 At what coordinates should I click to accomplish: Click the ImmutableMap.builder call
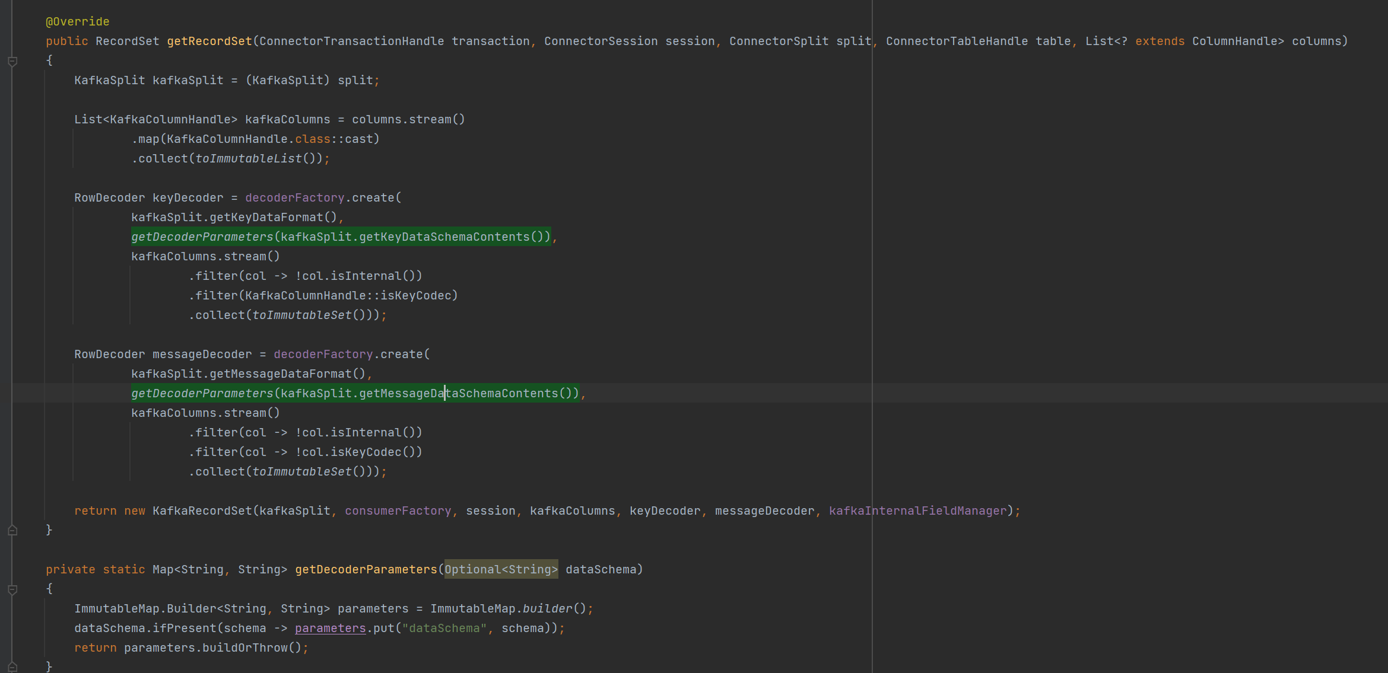pyautogui.click(x=547, y=608)
